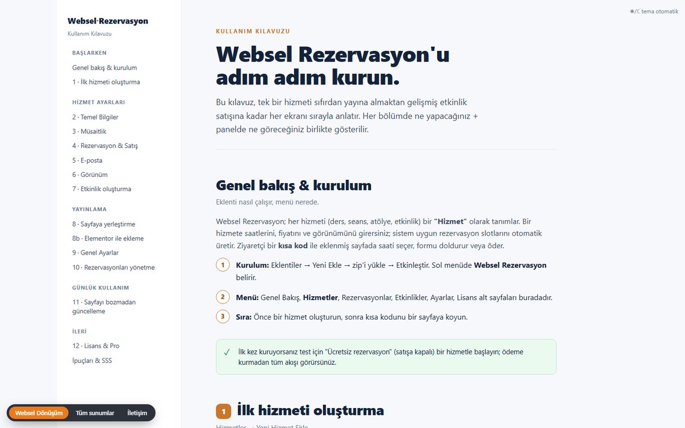Click the step 3 circle for Sıra
Viewport: 685px width, 428px height.
tap(223, 317)
